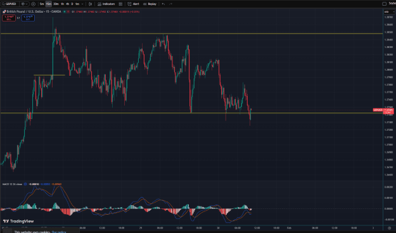Open time axis settings gear icon
This screenshot has height=233, width=396.
click(390, 228)
